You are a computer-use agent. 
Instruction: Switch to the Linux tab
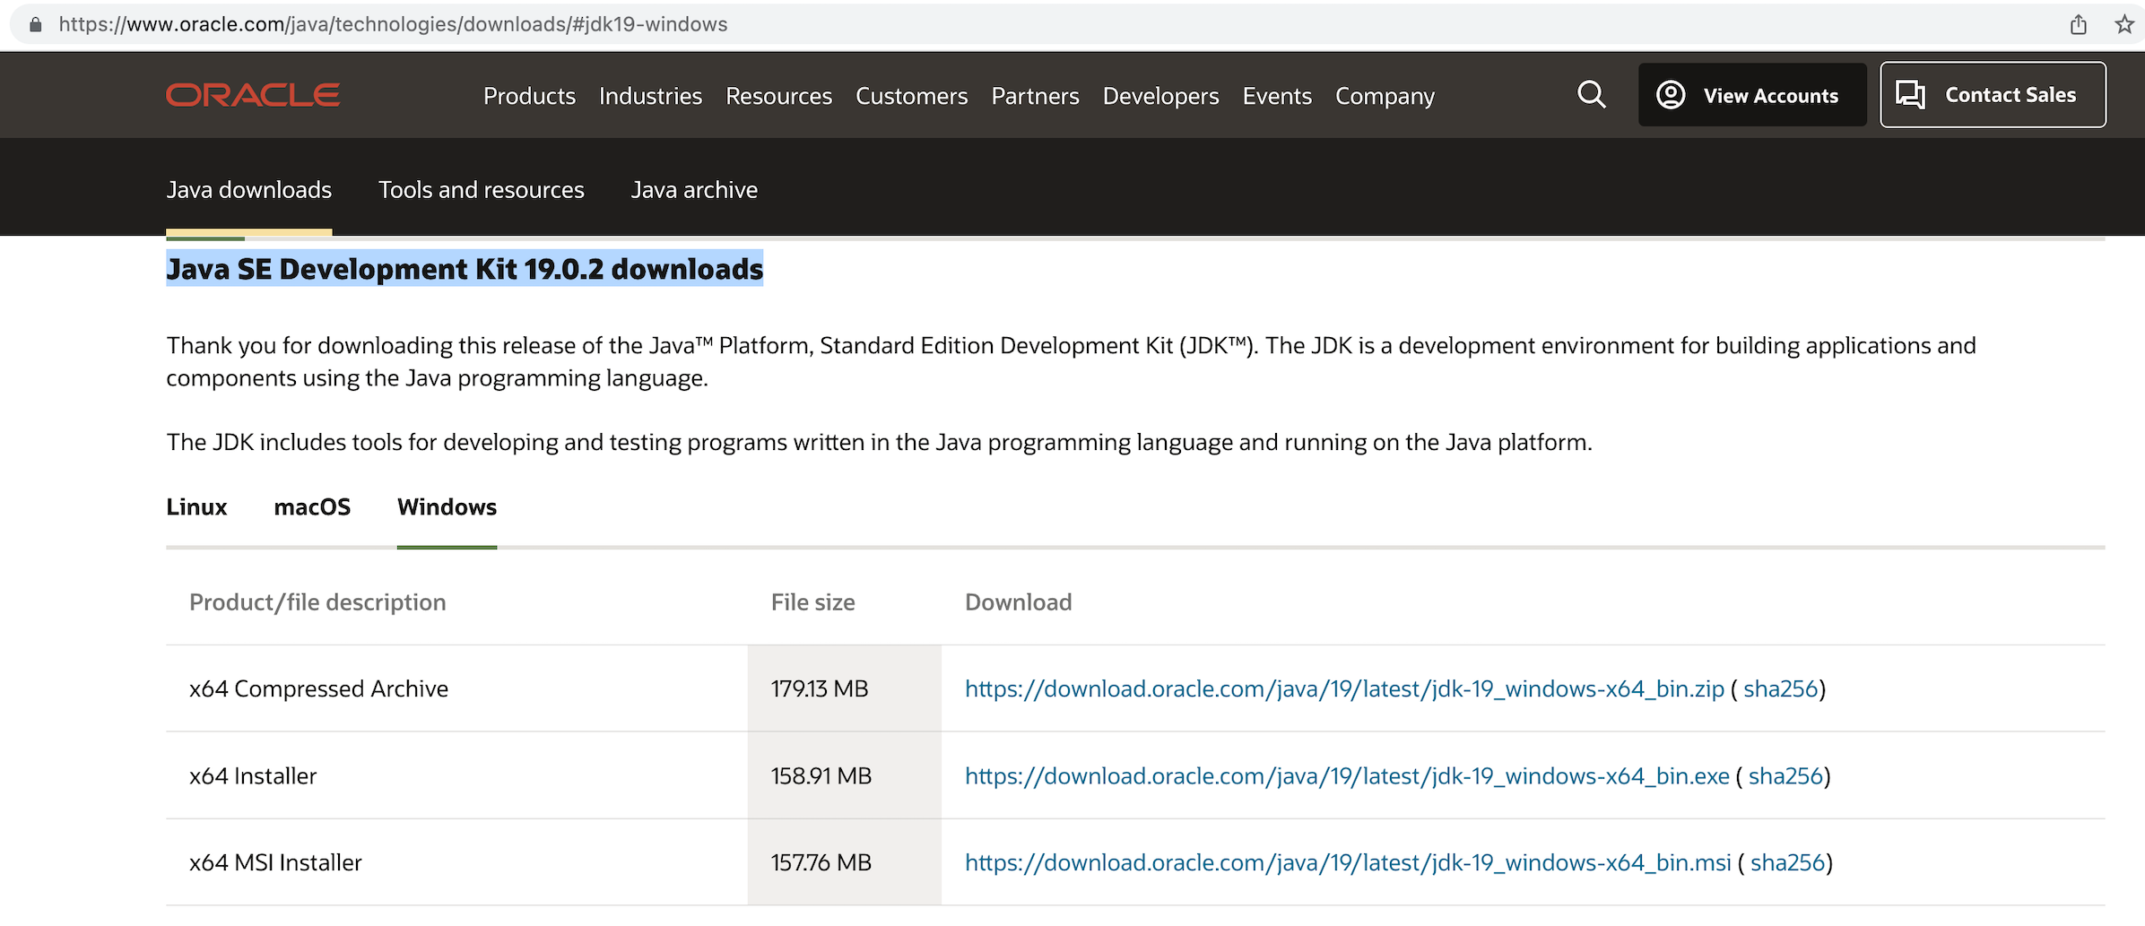point(196,507)
